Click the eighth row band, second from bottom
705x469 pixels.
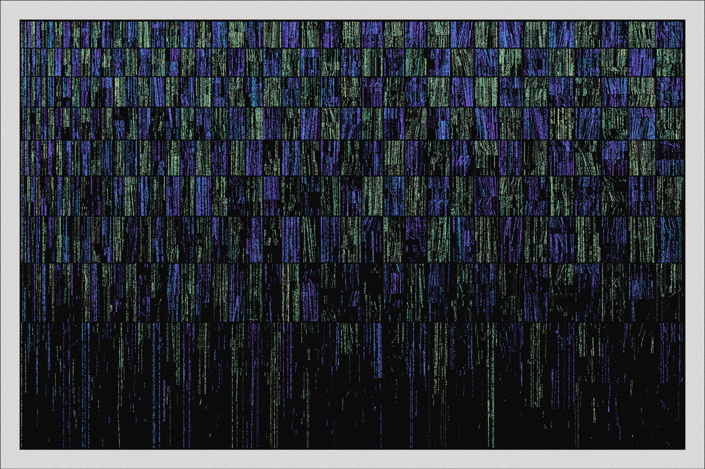tap(352, 292)
